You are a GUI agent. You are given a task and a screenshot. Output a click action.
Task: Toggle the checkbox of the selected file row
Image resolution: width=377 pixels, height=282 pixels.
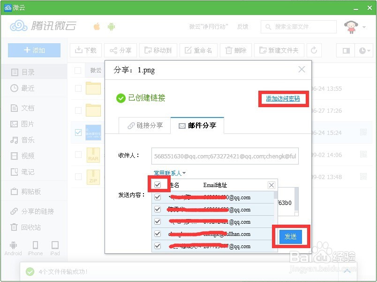(x=78, y=133)
